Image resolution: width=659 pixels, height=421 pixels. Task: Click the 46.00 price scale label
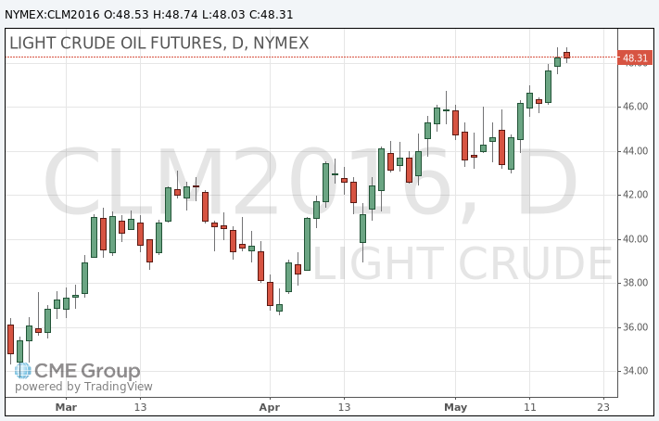(634, 107)
